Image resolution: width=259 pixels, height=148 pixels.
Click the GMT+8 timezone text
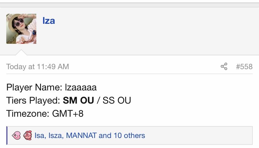[68, 114]
